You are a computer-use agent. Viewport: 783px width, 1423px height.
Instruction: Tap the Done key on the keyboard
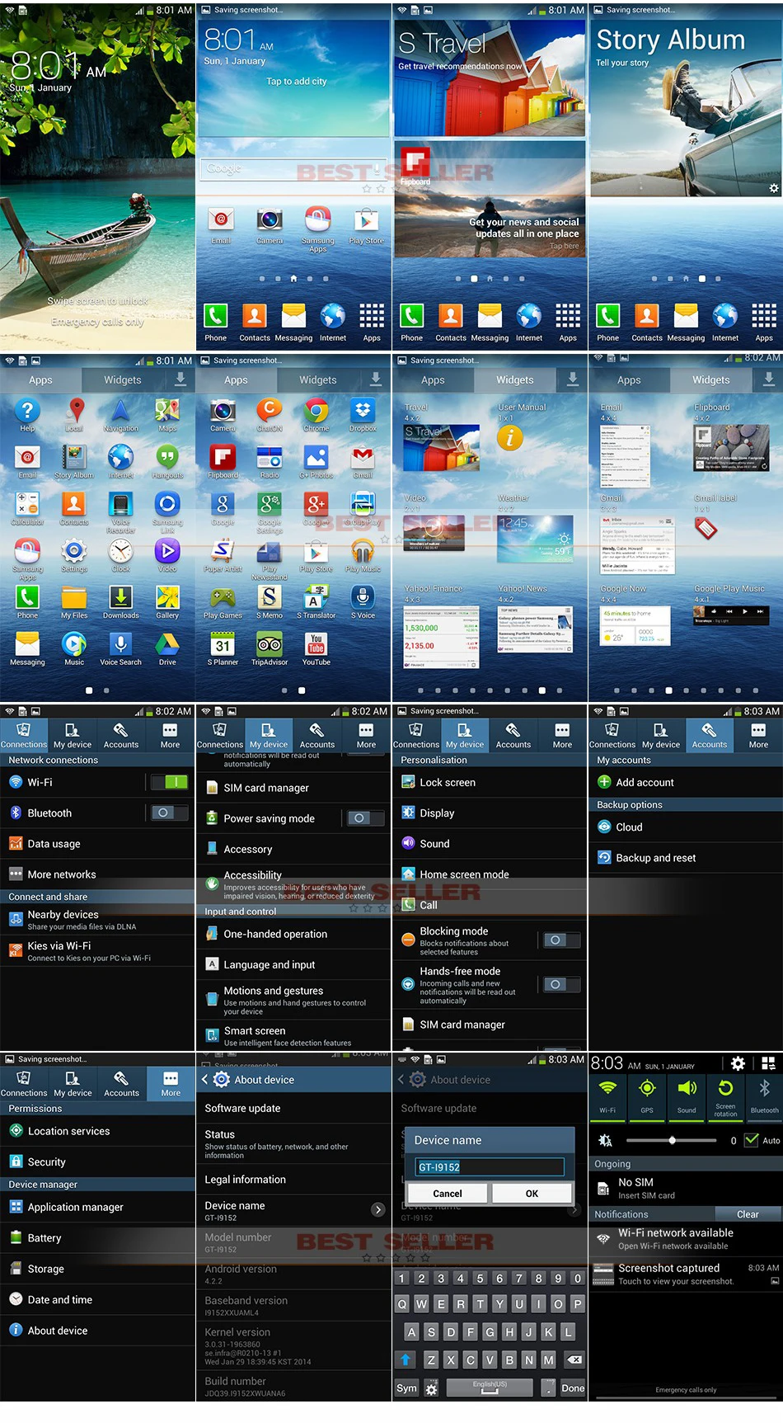click(573, 1388)
